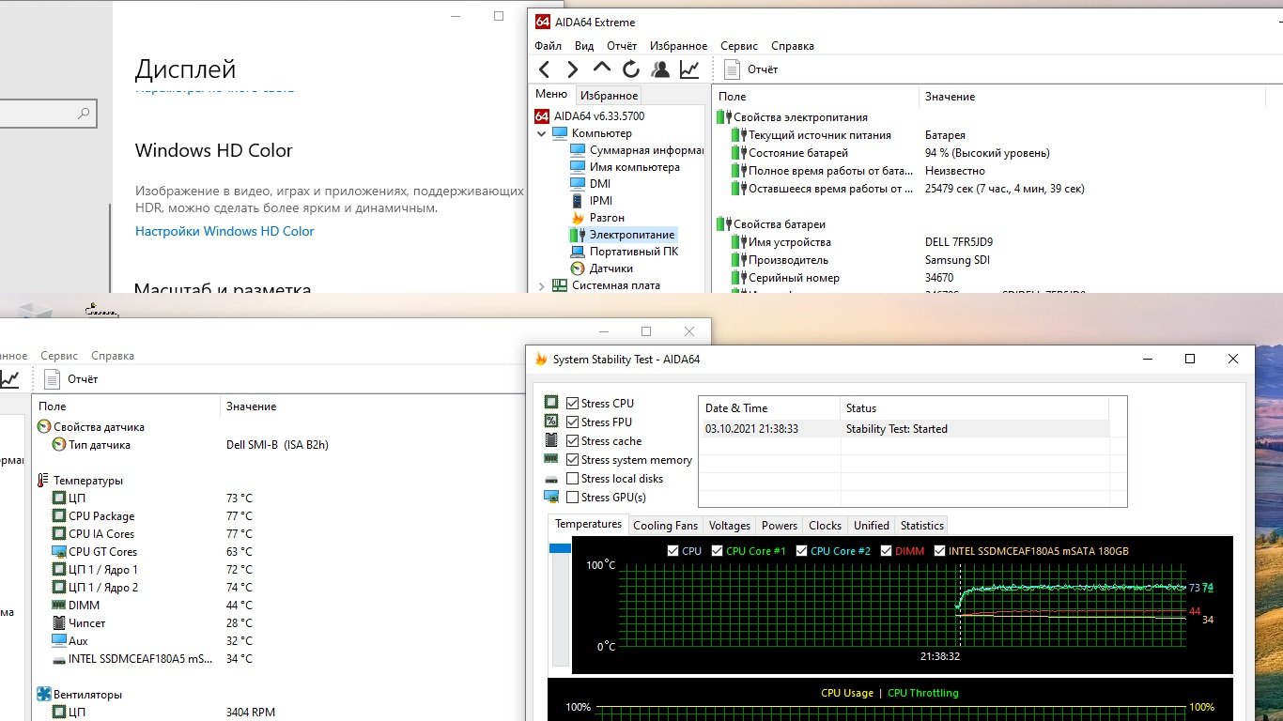The height and width of the screenshot is (721, 1283).
Task: Enable the Stress GPU(s) checkbox
Action: click(x=573, y=498)
